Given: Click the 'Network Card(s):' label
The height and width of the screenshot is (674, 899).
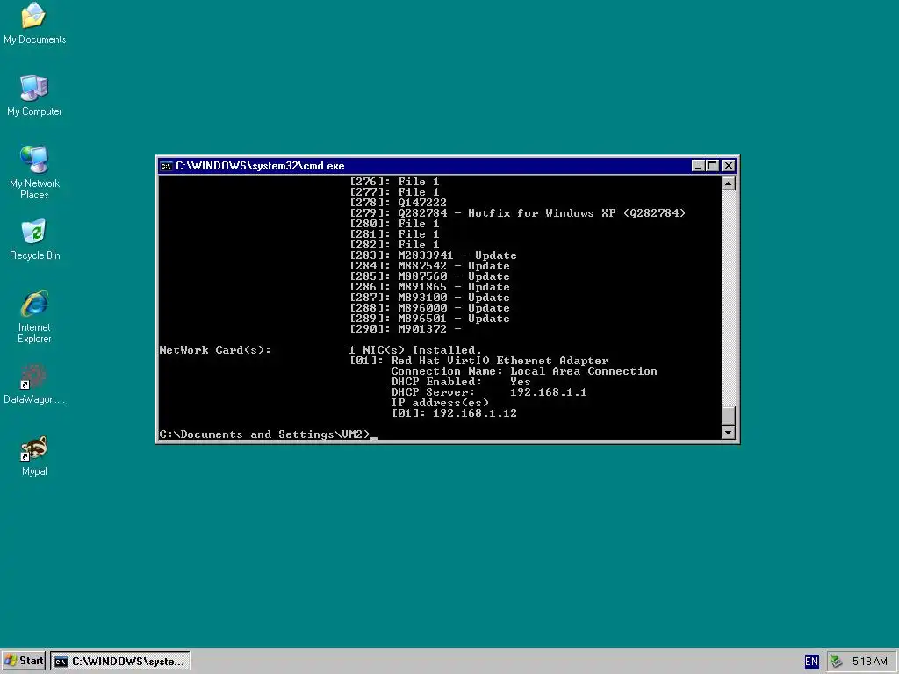Looking at the screenshot, I should (215, 350).
